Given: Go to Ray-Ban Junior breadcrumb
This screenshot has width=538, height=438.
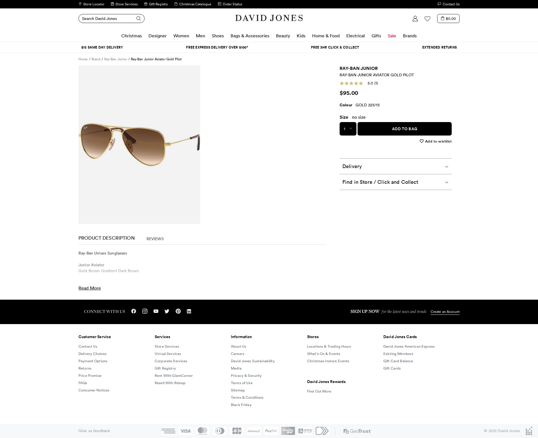Looking at the screenshot, I should 115,59.
